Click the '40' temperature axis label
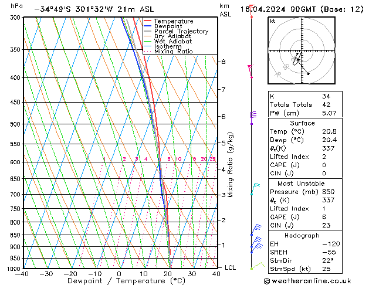This screenshot has height=285, width=369. pyautogui.click(x=216, y=274)
